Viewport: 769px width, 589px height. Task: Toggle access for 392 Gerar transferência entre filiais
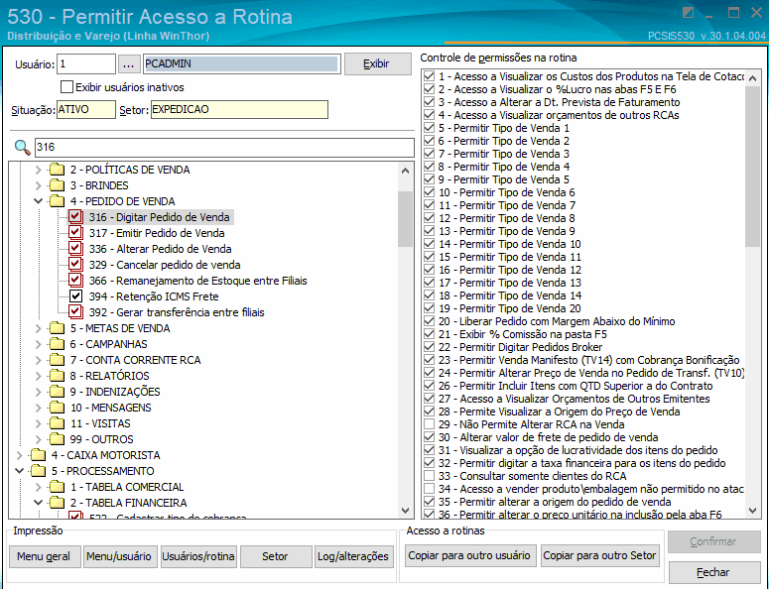coord(75,311)
